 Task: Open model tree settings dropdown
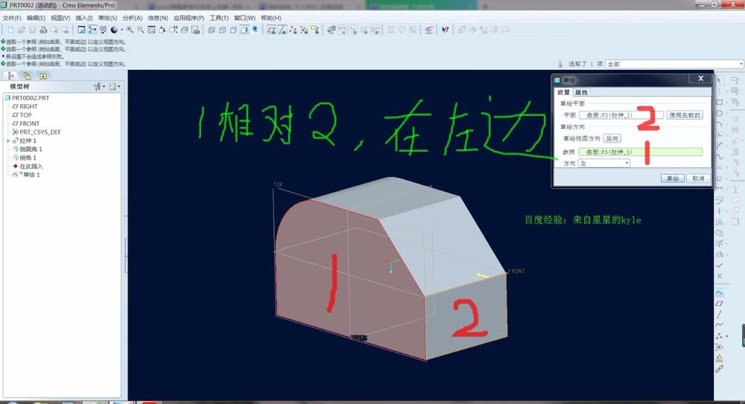(99, 86)
